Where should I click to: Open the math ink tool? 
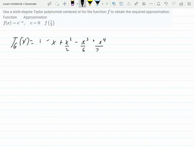pos(144,4)
